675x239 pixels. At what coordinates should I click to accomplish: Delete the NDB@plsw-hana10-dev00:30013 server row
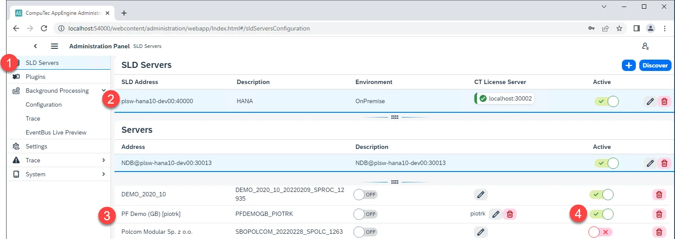tap(664, 163)
